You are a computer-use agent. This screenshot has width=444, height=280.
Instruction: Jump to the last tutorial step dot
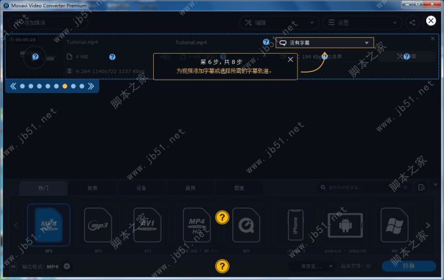point(82,86)
